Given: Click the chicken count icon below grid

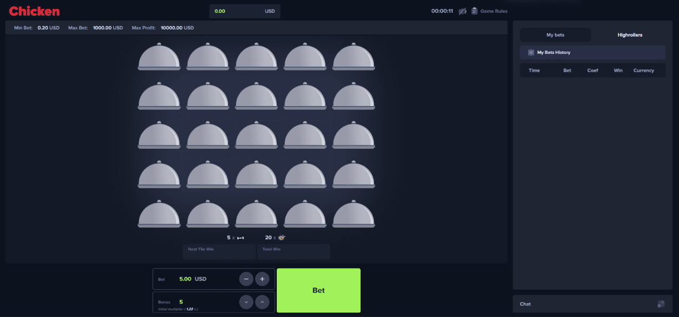Looking at the screenshot, I should pos(281,238).
